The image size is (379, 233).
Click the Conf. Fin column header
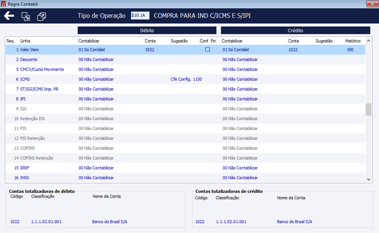click(x=208, y=41)
